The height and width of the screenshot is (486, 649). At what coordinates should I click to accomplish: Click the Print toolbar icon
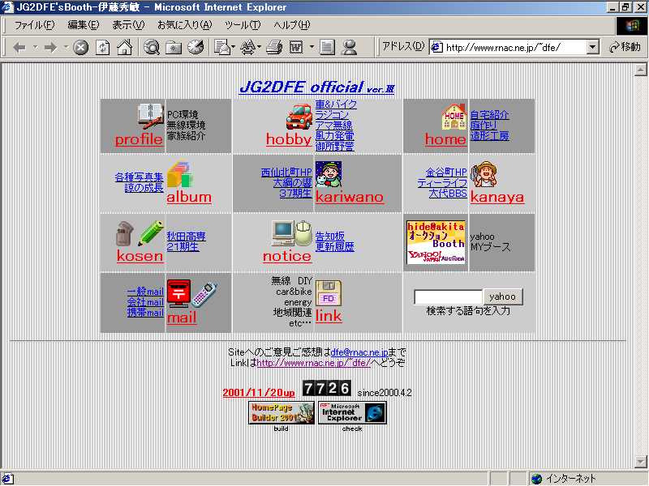click(274, 48)
